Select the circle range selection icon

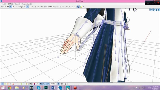click(x=33, y=7)
